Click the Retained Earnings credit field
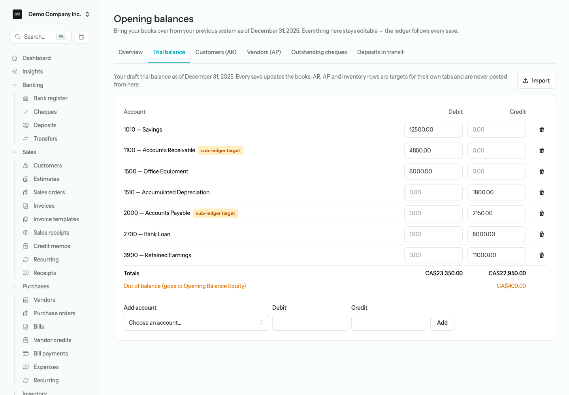 497,255
